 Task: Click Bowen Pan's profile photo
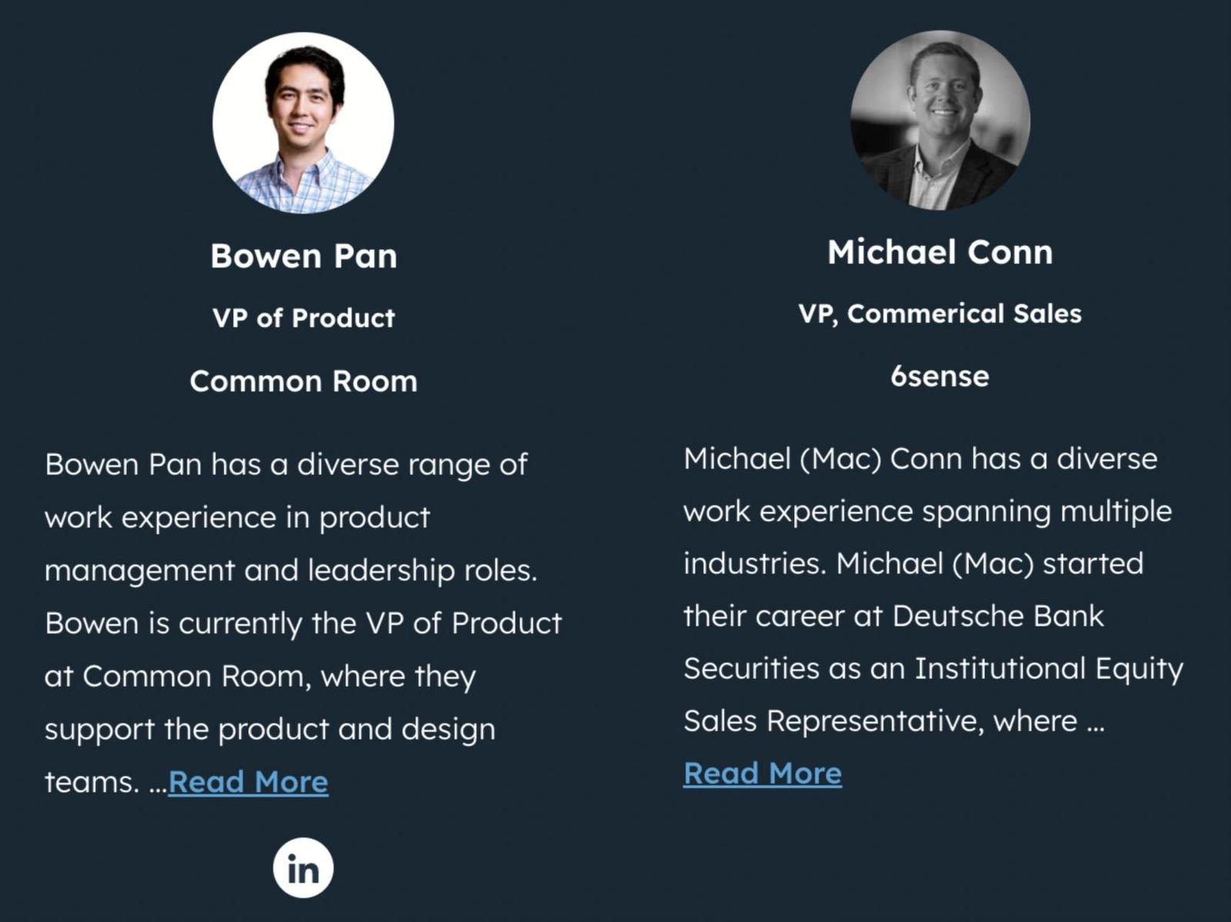click(x=303, y=122)
